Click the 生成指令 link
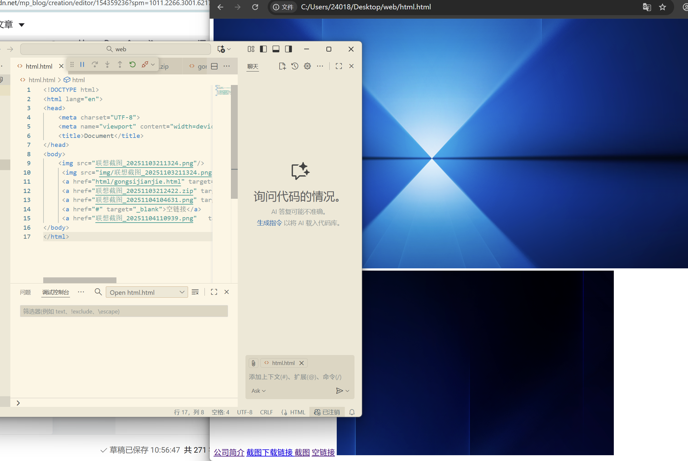Viewport: 688px width, 461px height. coord(269,223)
